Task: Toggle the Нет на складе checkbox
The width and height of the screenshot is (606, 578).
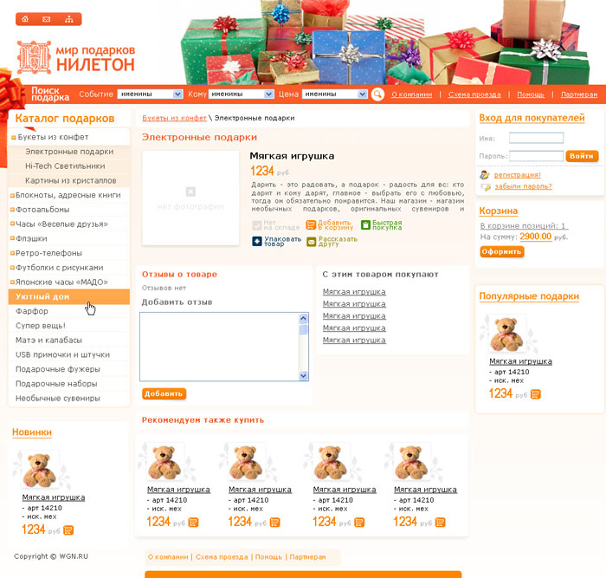Action: [256, 225]
